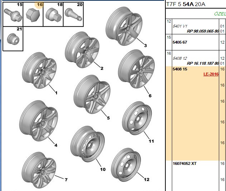Click callout label 3 in diagram
Viewport: 226px width, 191px height.
click(145, 45)
